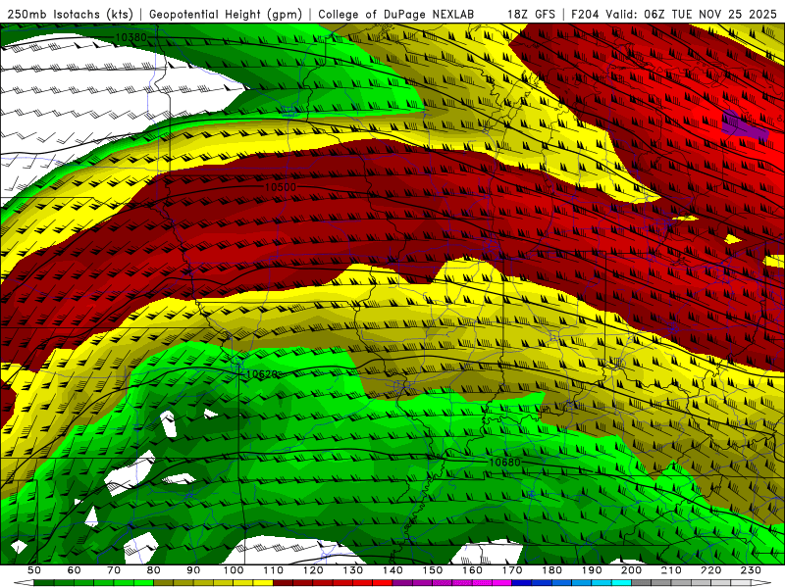Screen dimensions: 785x588
Task: Click the 60 value on the color scale
Action: [x=75, y=570]
